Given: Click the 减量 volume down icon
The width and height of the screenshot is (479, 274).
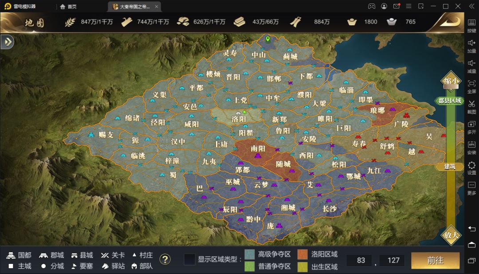Looking at the screenshot, I should tap(471, 66).
